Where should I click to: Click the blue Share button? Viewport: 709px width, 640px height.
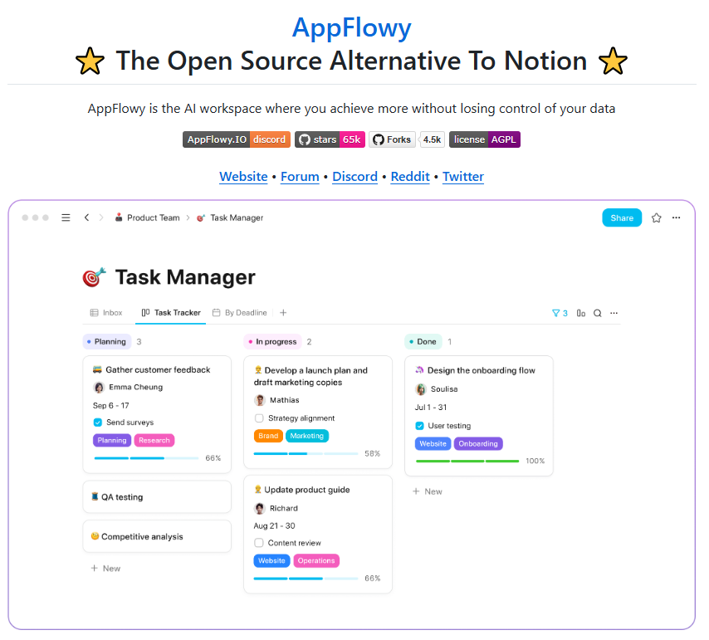coord(622,217)
